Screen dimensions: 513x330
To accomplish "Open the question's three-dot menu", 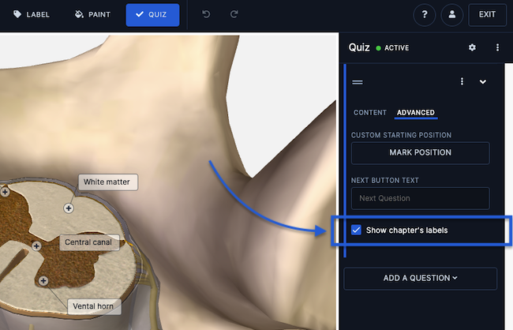I will (x=462, y=81).
